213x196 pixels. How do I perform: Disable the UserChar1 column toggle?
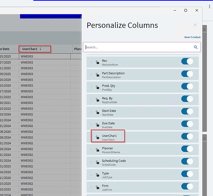coord(187,136)
